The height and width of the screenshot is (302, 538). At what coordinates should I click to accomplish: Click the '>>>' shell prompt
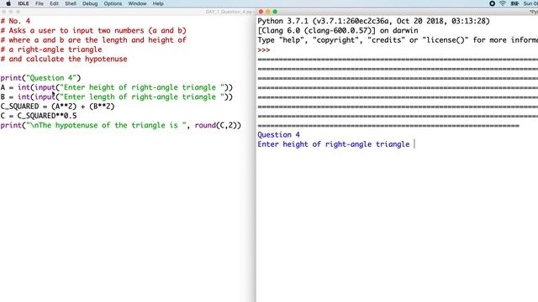click(264, 49)
